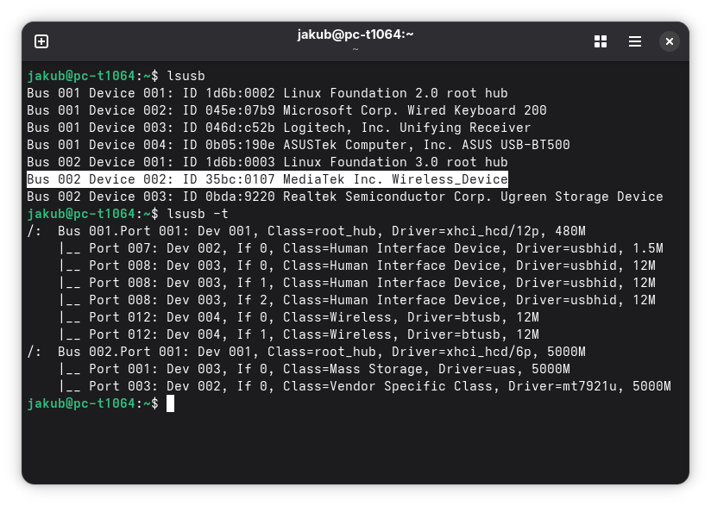Click the Microsoft Wired Keyboard 200 line
Image resolution: width=711 pixels, height=506 pixels.
click(x=286, y=110)
